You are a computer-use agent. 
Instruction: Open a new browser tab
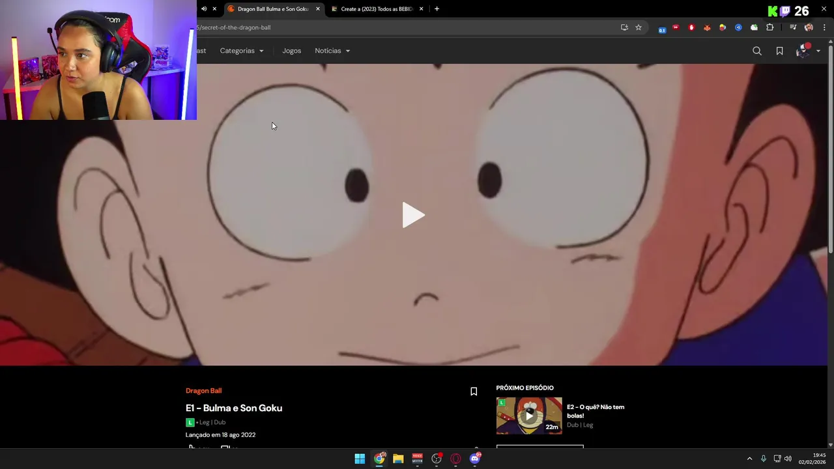pos(437,9)
